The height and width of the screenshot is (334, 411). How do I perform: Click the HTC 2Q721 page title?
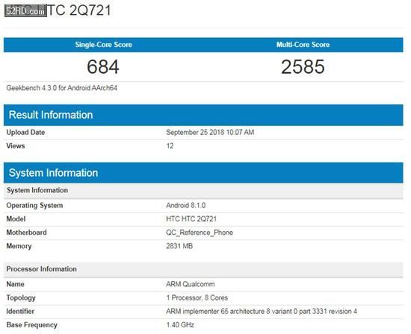[x=58, y=10]
